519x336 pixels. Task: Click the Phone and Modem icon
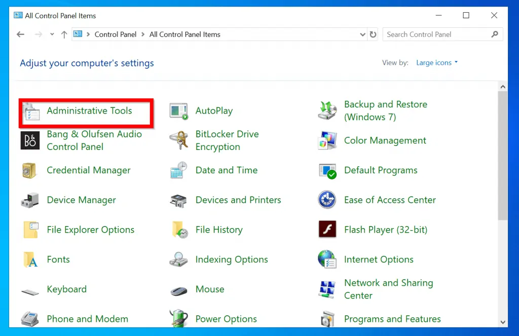[30, 319]
